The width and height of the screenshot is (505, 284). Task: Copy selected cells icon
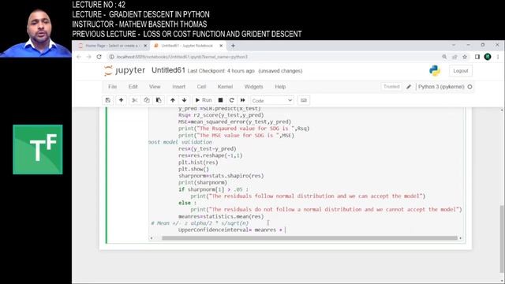147,100
